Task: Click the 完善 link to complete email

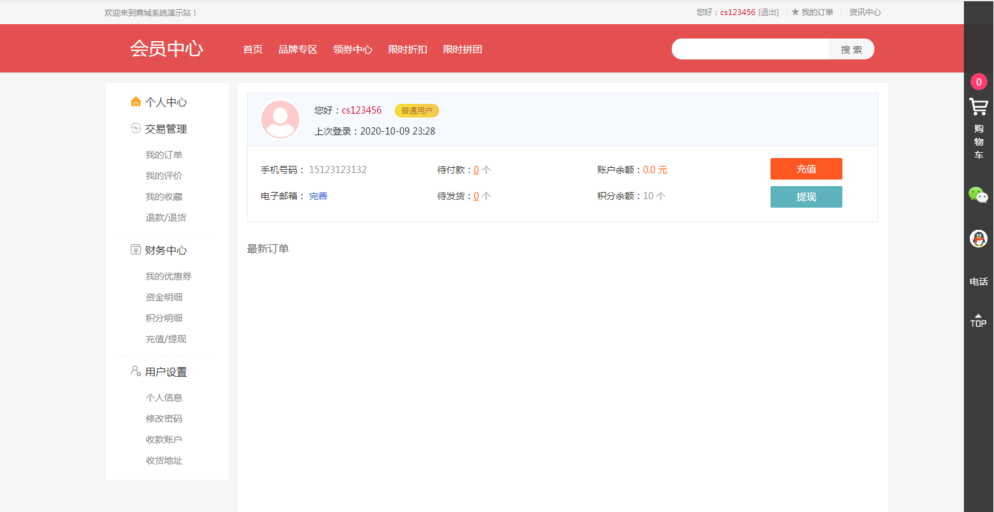Action: [x=318, y=195]
